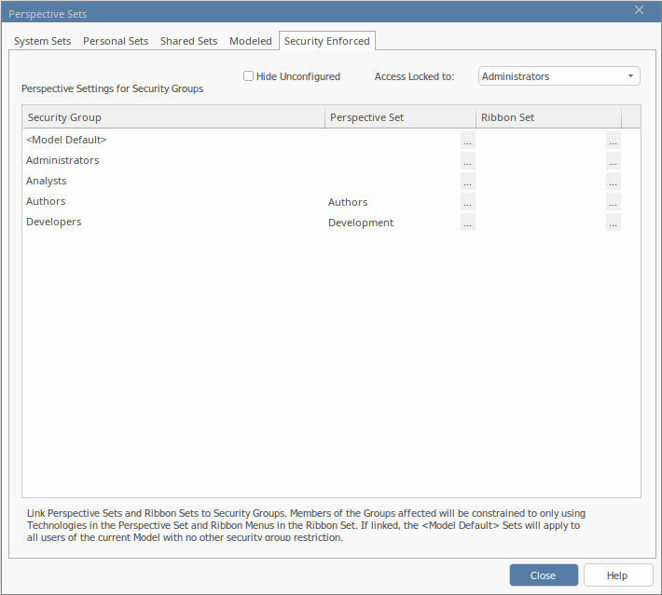Select the Modeled tab

(251, 41)
